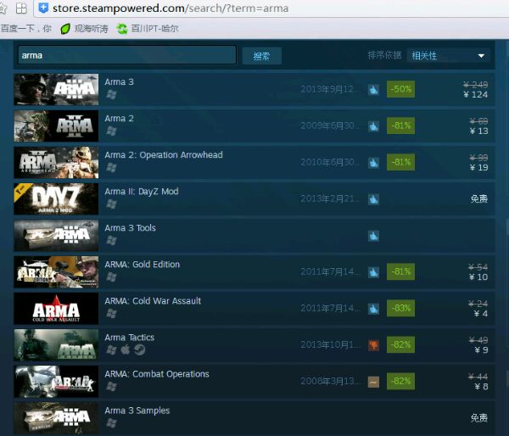The width and height of the screenshot is (509, 436).
Task: Click the thumbs-up review icon for Arma 2
Action: 373,126
